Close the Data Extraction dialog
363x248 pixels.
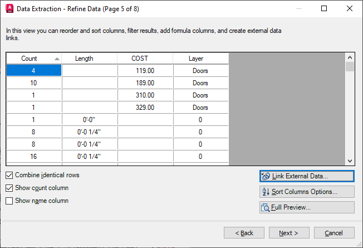coord(350,8)
